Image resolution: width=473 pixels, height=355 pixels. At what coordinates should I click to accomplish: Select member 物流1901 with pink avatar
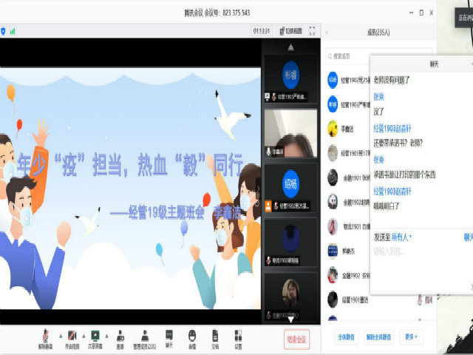tap(349, 226)
